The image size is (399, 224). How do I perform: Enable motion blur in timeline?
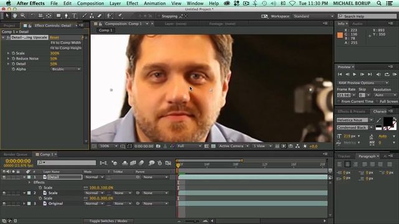[x=142, y=163]
